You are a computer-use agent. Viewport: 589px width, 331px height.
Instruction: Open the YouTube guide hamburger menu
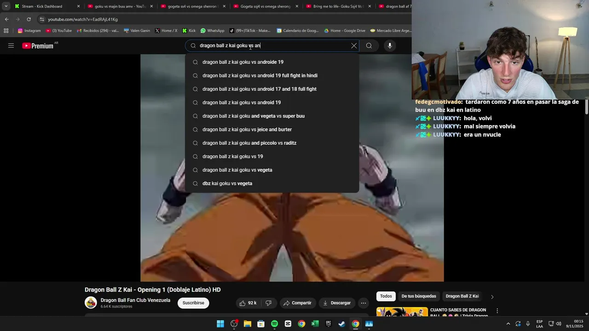(x=11, y=46)
